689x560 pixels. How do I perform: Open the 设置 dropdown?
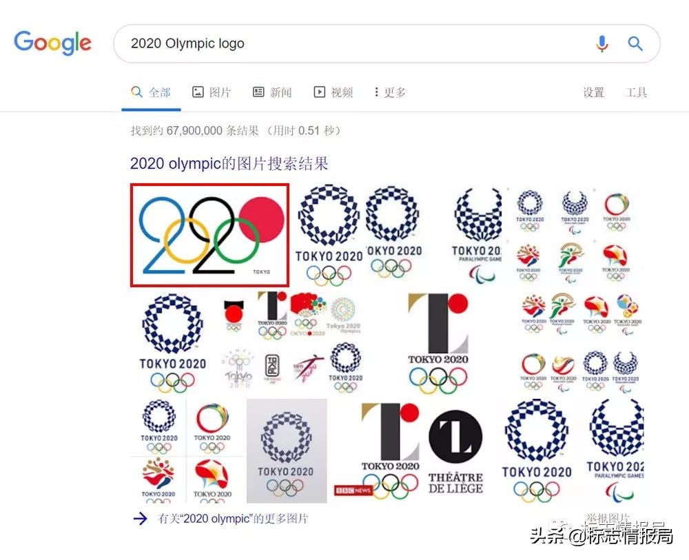click(593, 92)
